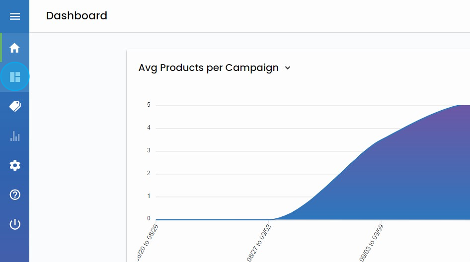The image size is (470, 262).
Task: Click the help question mark icon
Action: pyautogui.click(x=15, y=195)
